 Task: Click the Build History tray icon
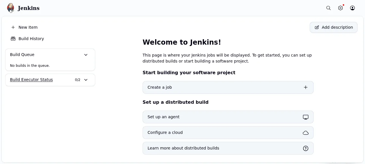(13, 39)
